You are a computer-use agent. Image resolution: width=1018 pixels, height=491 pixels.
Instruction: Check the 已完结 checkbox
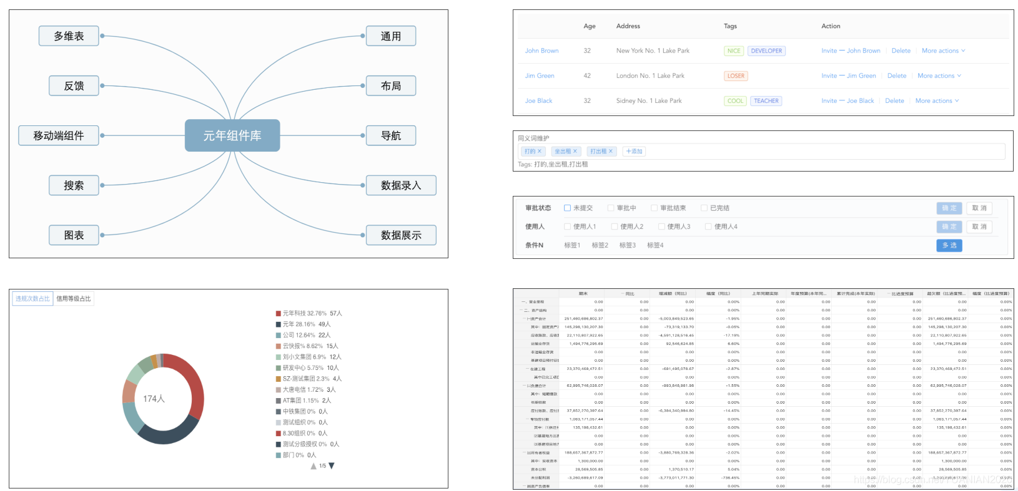click(x=704, y=208)
